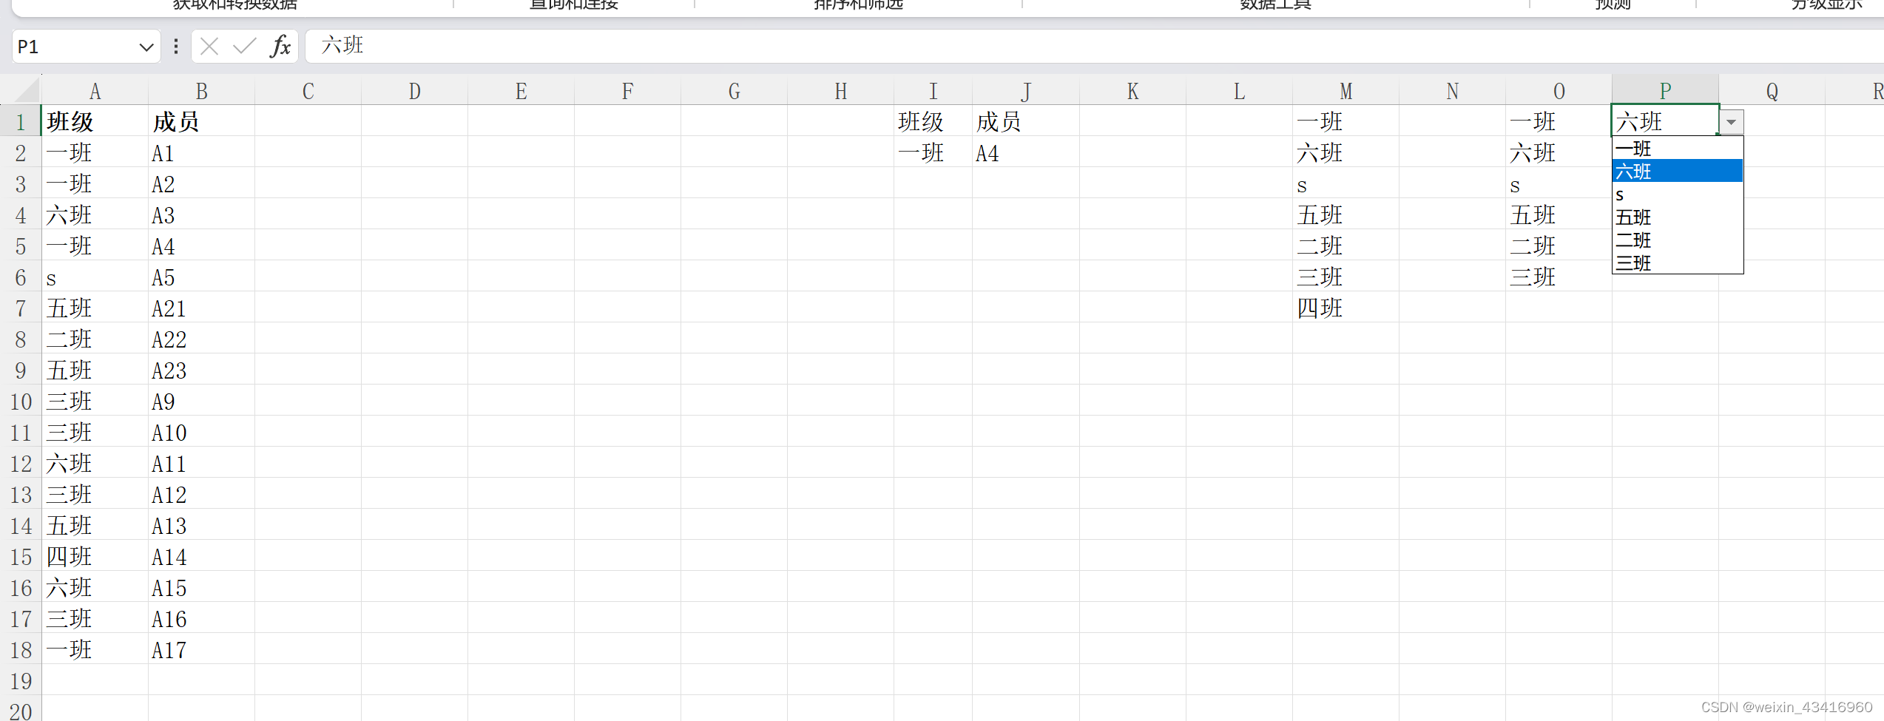Image resolution: width=1884 pixels, height=721 pixels.
Task: Select row 10 header
Action: tap(21, 402)
